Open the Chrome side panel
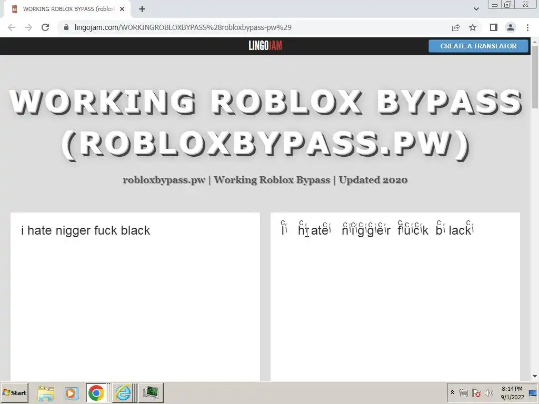This screenshot has height=404, width=539. (x=494, y=27)
